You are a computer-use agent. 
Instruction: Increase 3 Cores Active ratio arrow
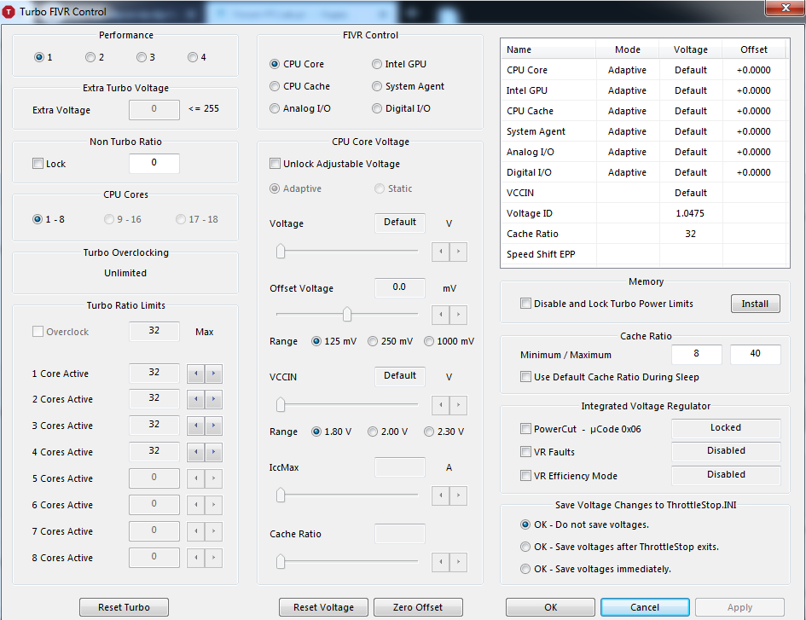pos(213,426)
